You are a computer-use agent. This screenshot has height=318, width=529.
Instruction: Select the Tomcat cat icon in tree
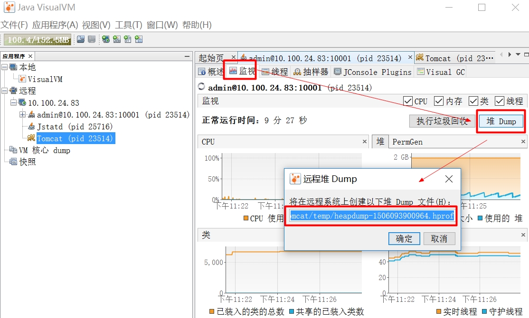(x=31, y=138)
